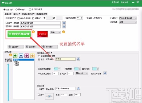
Task: Click prize picture 高度 input field
Action: tap(77, 95)
